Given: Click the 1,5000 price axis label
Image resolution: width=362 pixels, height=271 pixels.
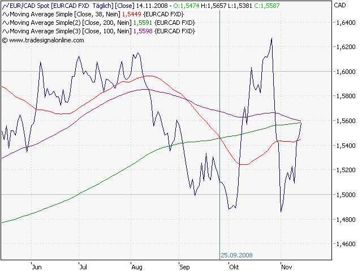Looking at the screenshot, I should pyautogui.click(x=346, y=195).
